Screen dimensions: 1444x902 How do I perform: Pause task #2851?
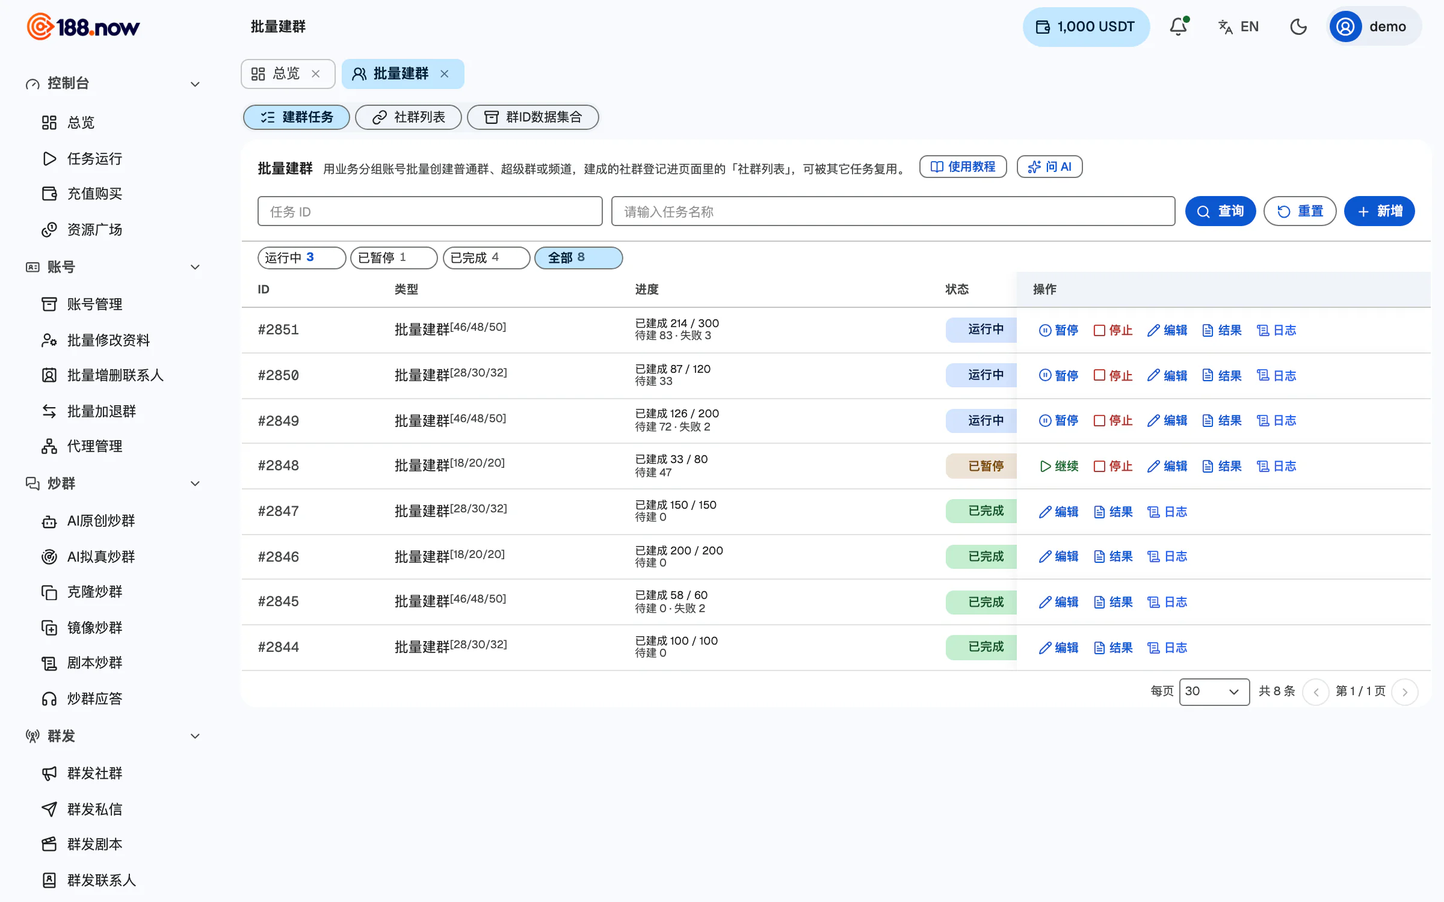pyautogui.click(x=1058, y=330)
